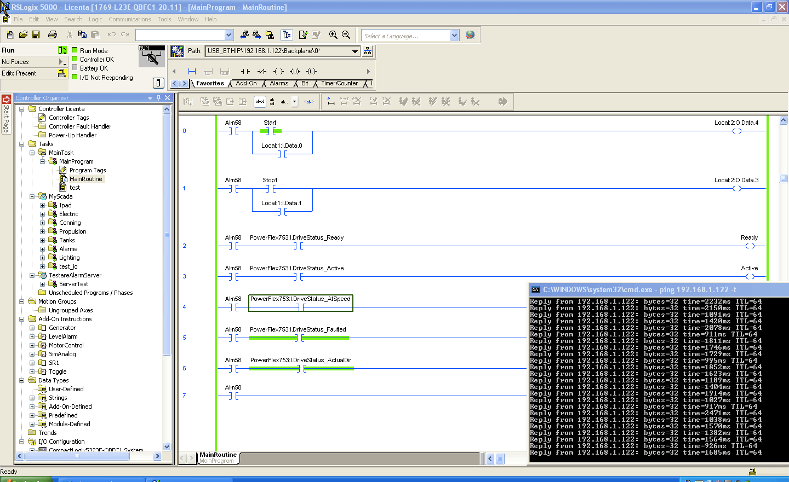Open the Logic menu
This screenshot has height=482, width=789.
coord(95,19)
